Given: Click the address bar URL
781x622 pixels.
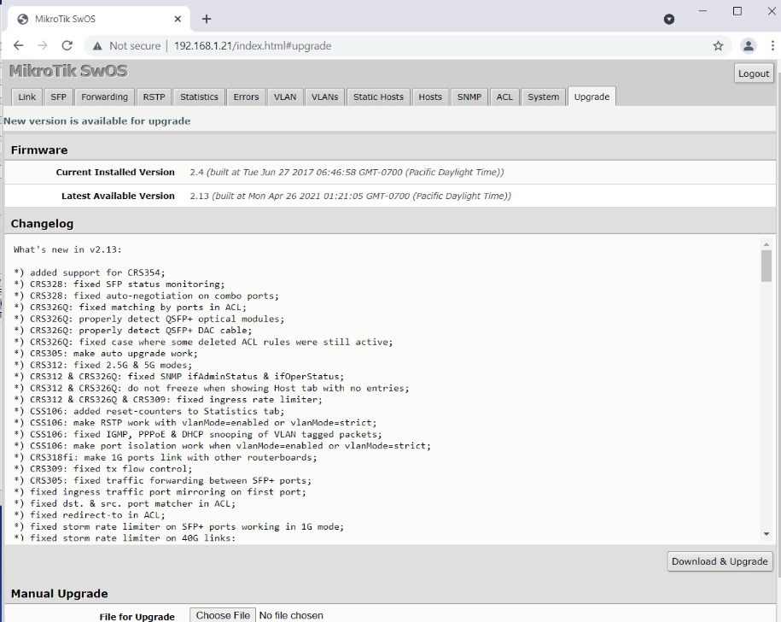Looking at the screenshot, I should [253, 46].
